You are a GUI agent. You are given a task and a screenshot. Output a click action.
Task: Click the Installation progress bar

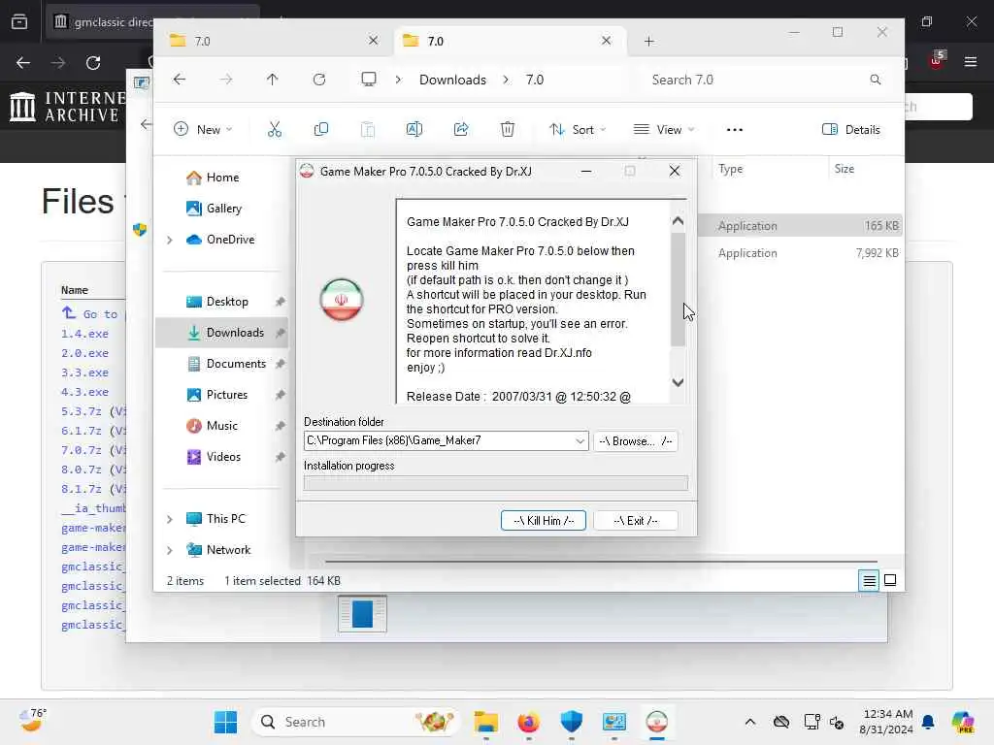coord(496,483)
